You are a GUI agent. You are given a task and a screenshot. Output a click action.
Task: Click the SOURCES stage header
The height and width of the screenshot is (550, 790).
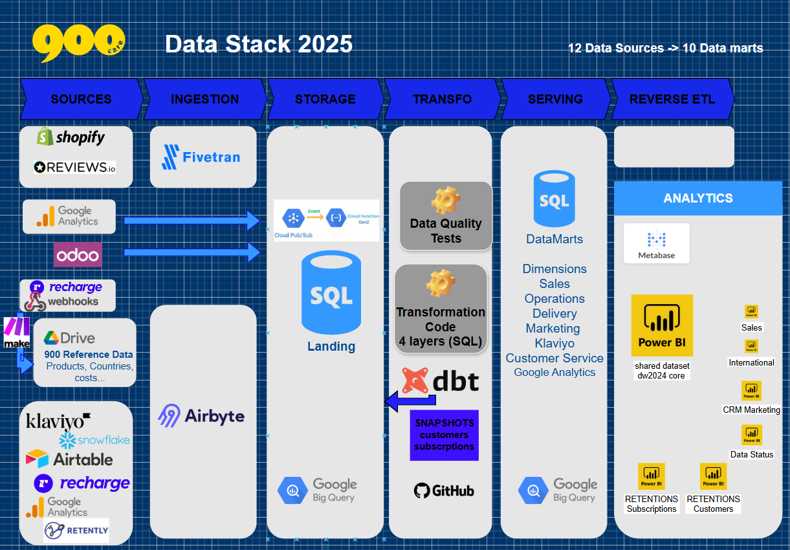(x=81, y=99)
